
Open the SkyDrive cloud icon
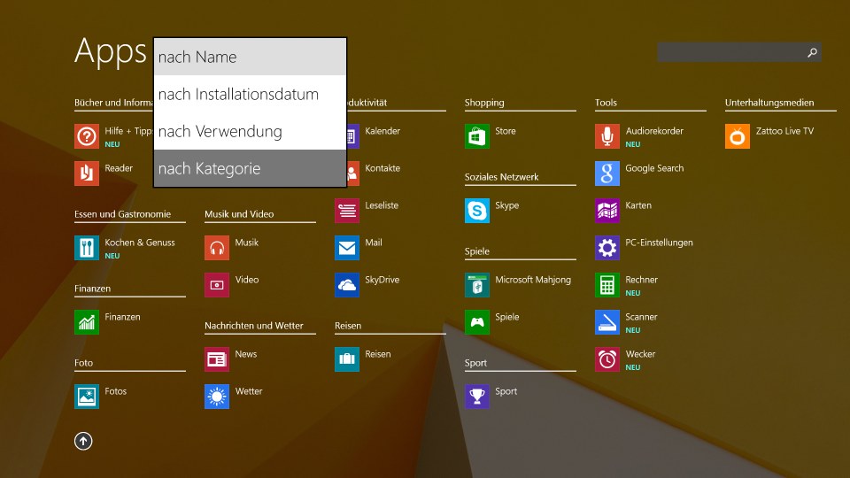click(x=347, y=285)
